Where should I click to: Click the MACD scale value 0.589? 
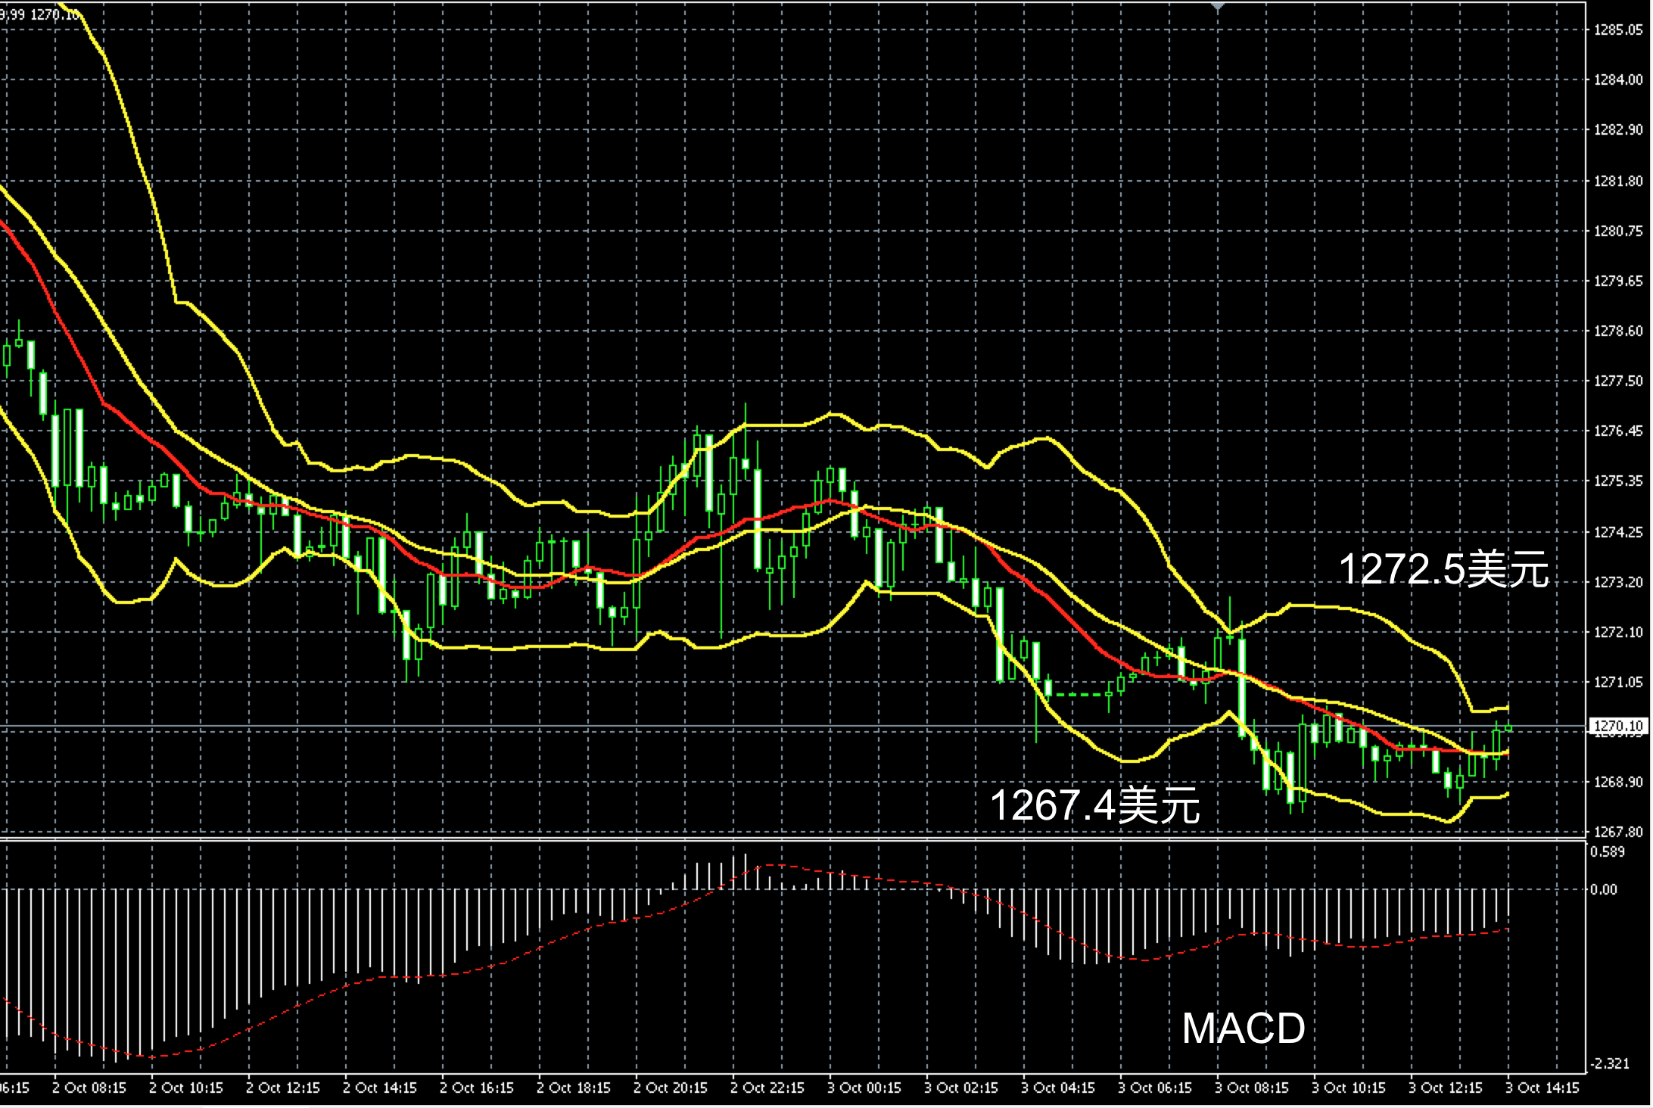tap(1608, 852)
